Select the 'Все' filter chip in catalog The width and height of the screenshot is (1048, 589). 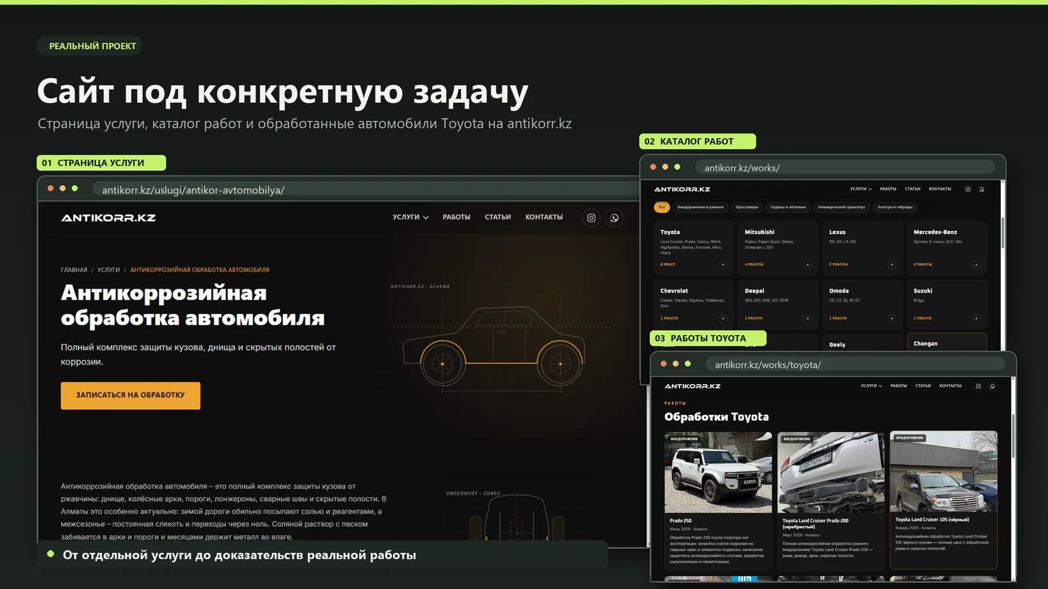[x=662, y=207]
